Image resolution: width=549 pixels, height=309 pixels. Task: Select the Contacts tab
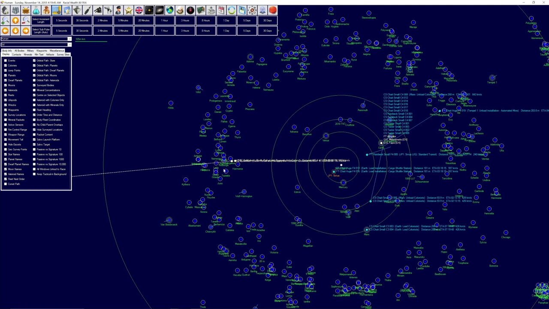click(x=16, y=55)
